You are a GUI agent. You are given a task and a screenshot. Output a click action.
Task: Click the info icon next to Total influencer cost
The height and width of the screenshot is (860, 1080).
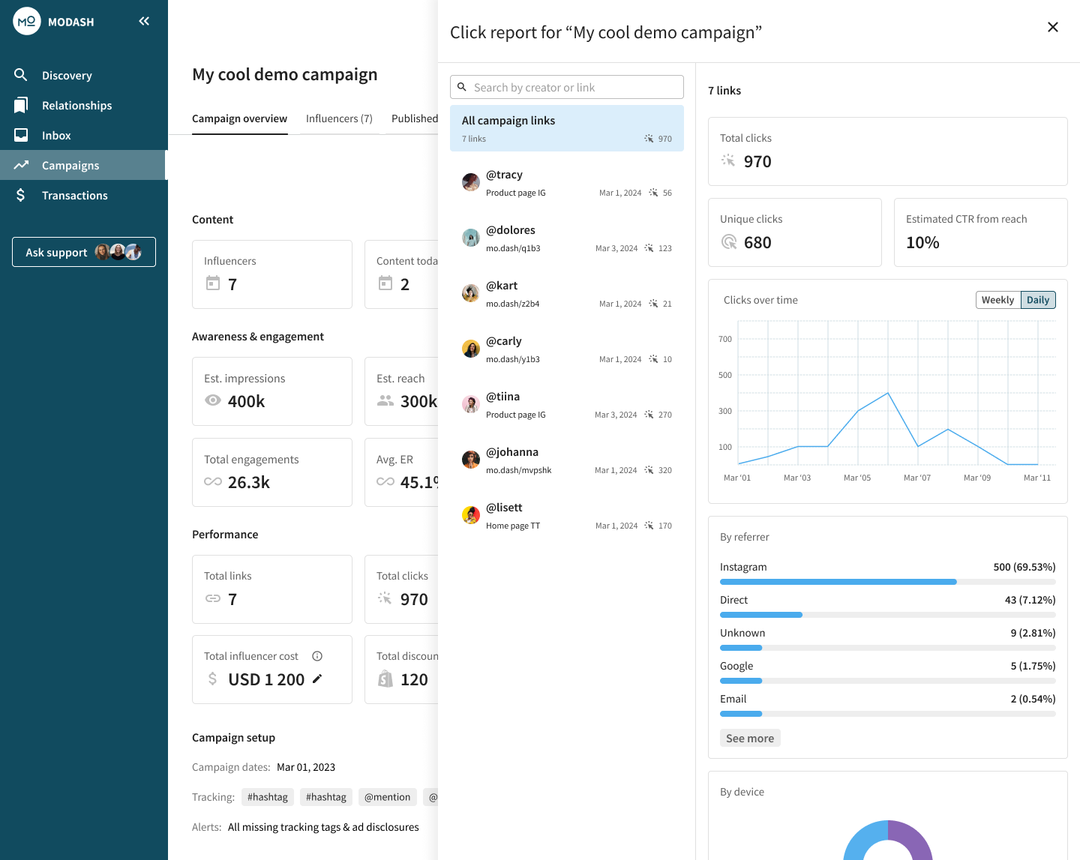tap(316, 655)
